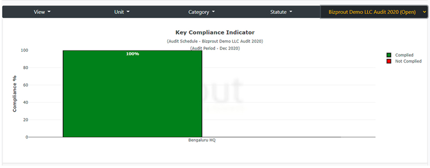Click the Audit Period - Dec 2020 text
Screen dimensions: 430x168
[215, 48]
